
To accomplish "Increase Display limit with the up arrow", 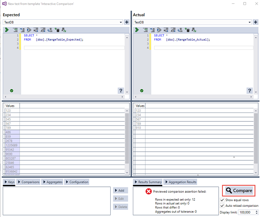I will (x=257, y=211).
